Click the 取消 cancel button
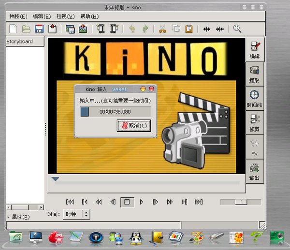The width and height of the screenshot is (290, 250). tap(134, 125)
